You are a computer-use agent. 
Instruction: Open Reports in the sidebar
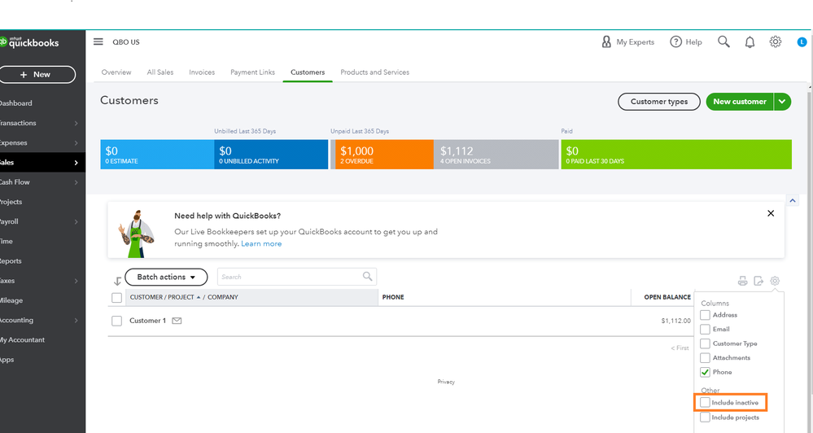pyautogui.click(x=11, y=260)
